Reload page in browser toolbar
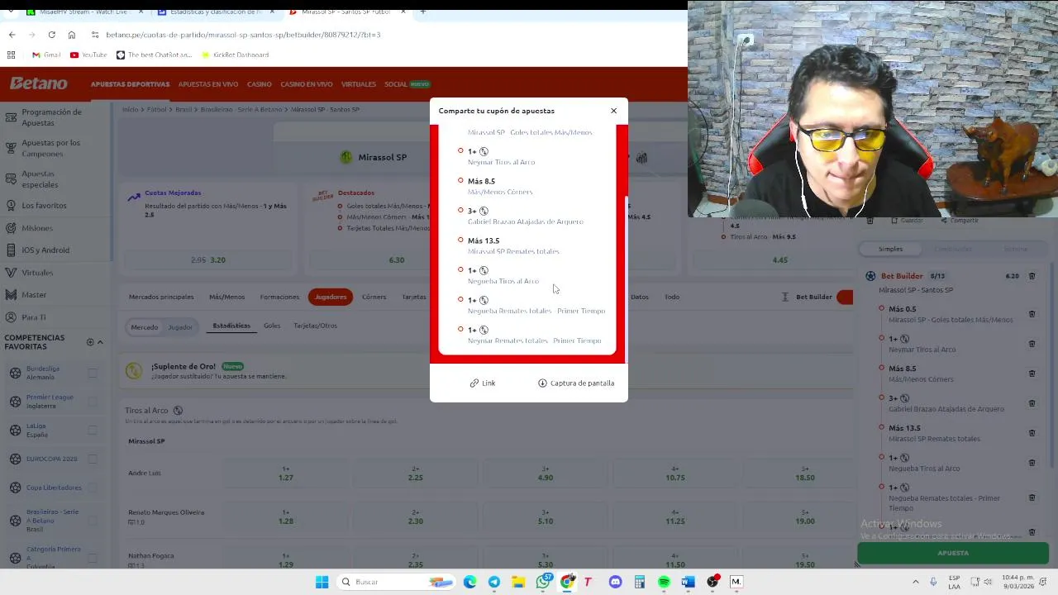Screen dimensions: 1058x595 tap(51, 35)
